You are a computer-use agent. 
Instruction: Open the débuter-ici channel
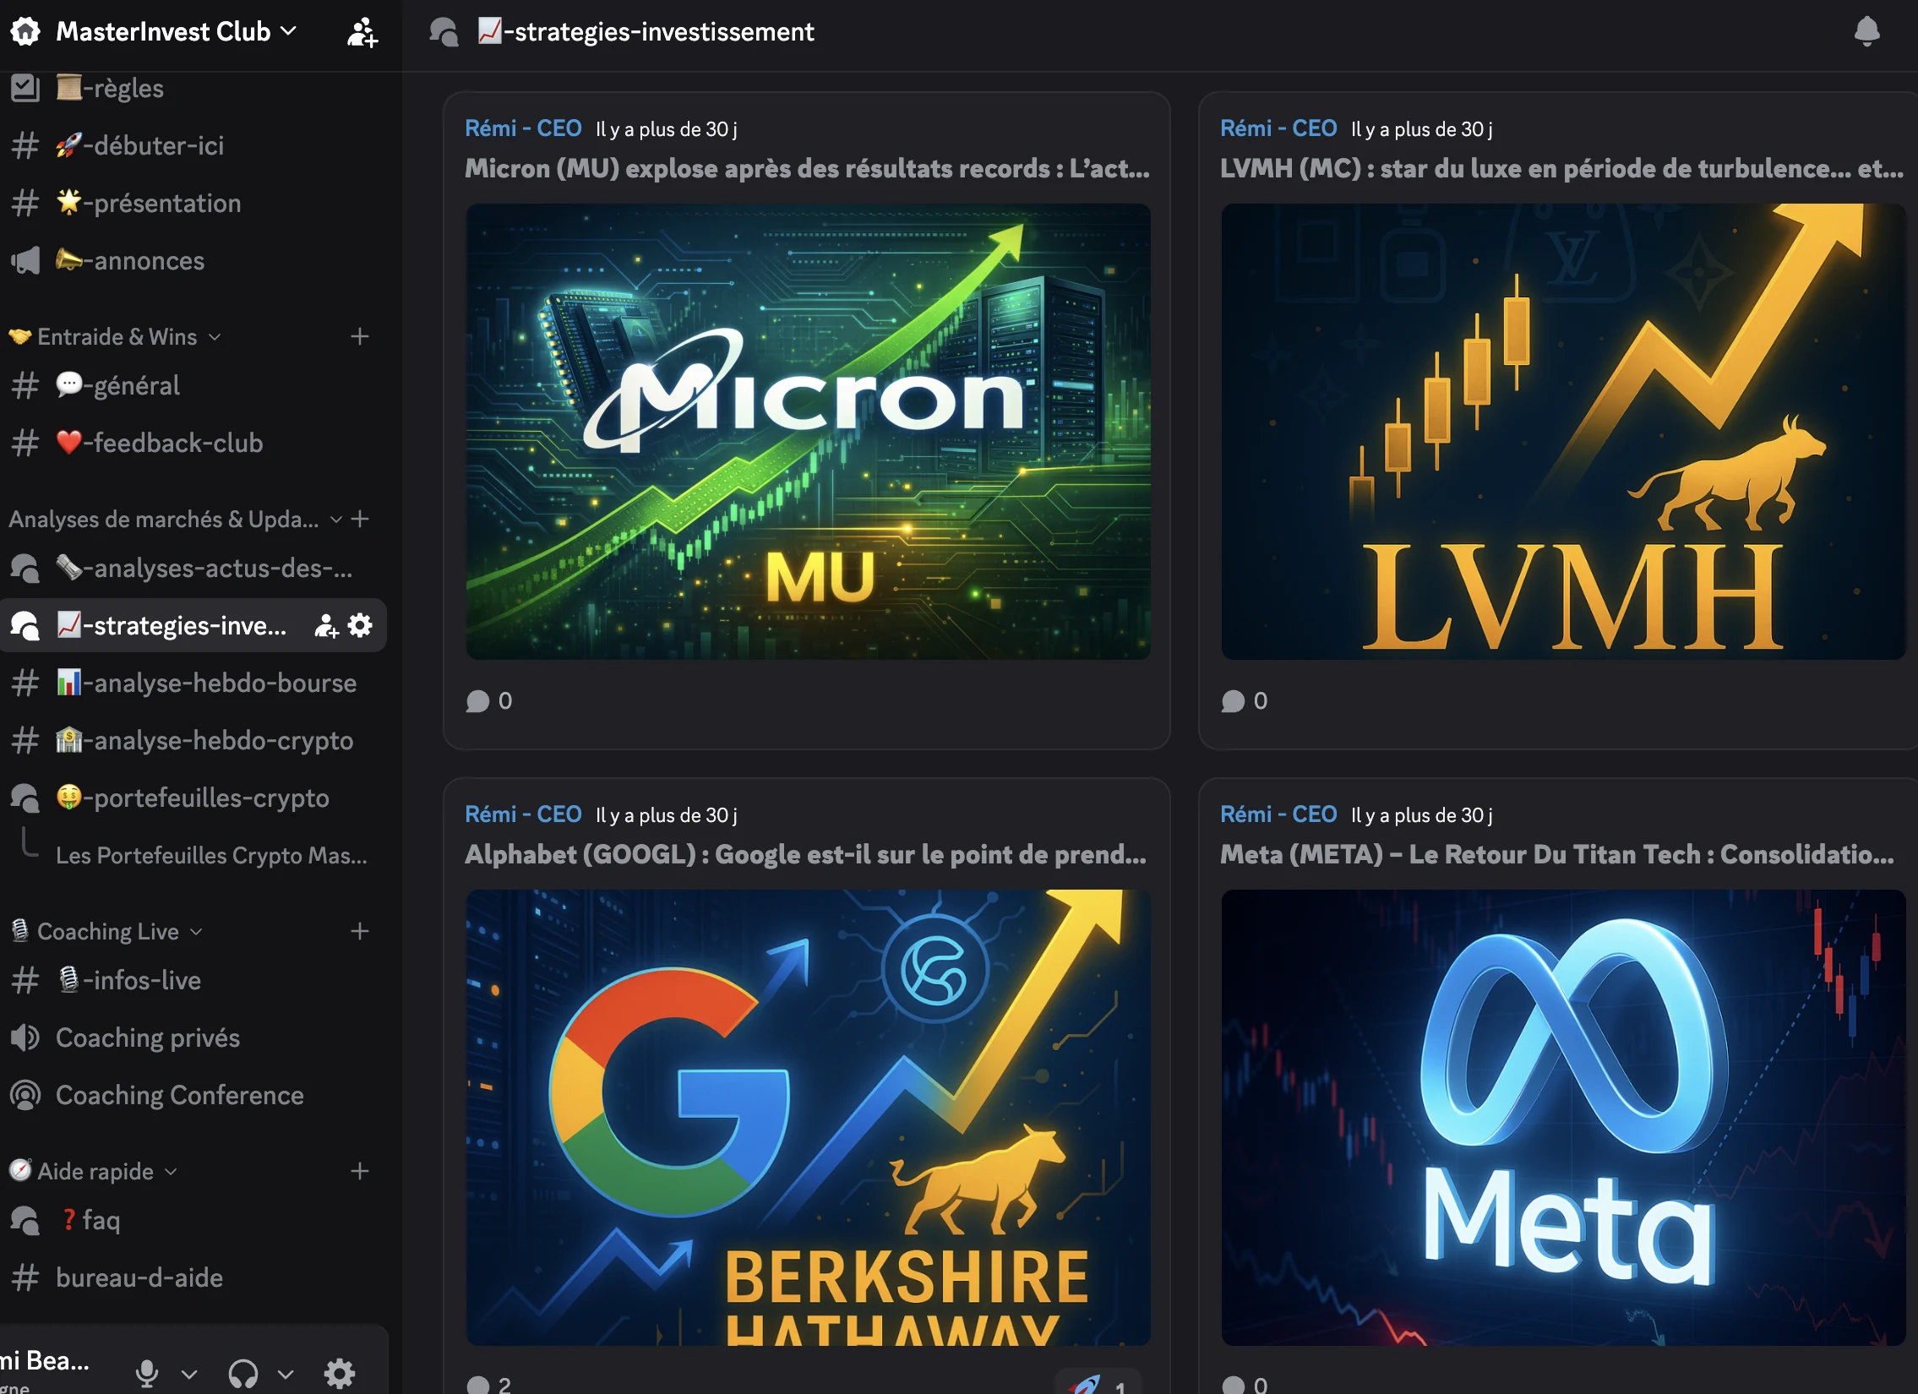coord(194,145)
